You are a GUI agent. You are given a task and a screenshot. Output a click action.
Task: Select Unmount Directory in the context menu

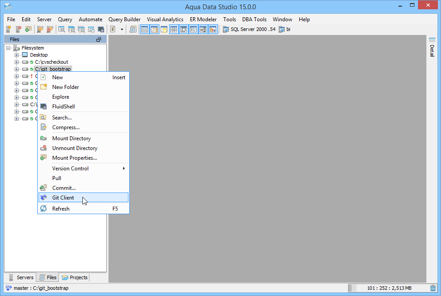(84, 148)
